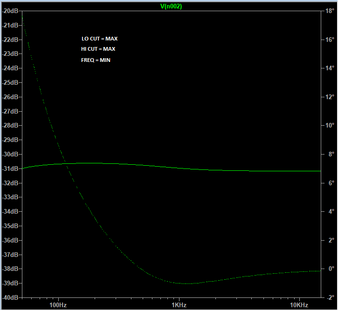
Task: Select the 'FREQ = MIN' annotation
Action: click(x=96, y=60)
